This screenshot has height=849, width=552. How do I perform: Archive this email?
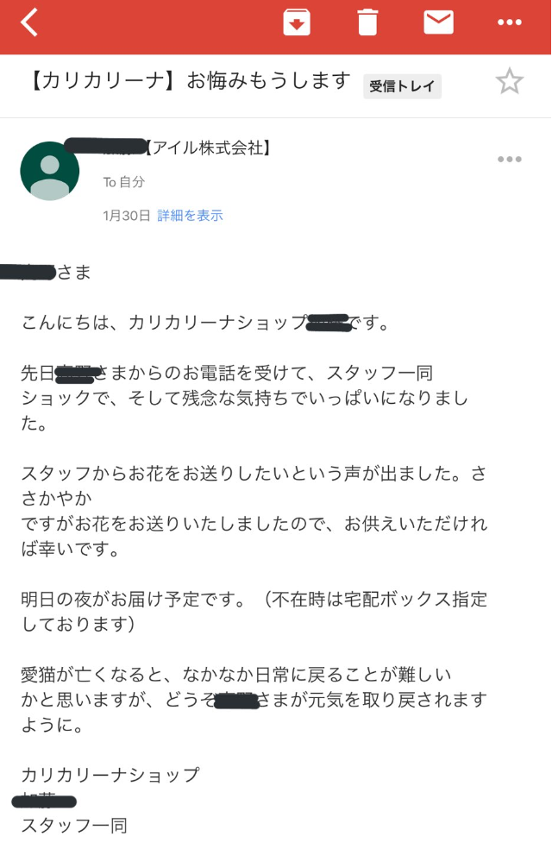[x=297, y=22]
